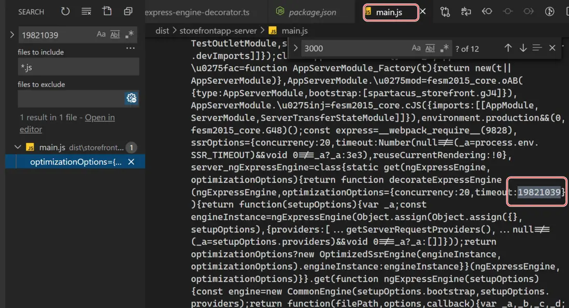Click the commit node toolbar icon
This screenshot has height=308, width=569.
pos(508,11)
